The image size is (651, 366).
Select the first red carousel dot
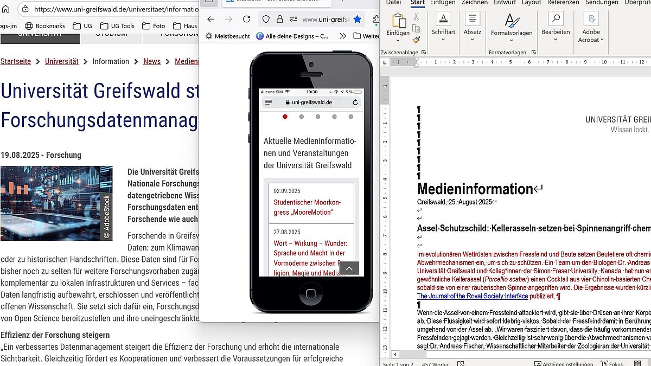point(285,117)
